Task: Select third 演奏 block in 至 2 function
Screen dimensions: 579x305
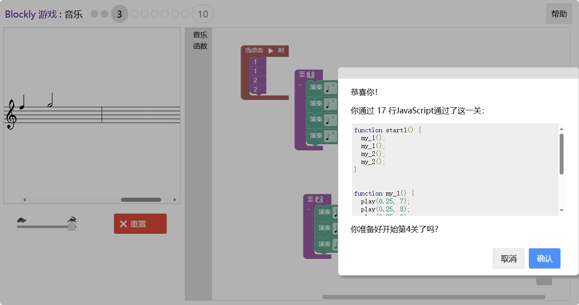Action: click(x=324, y=244)
